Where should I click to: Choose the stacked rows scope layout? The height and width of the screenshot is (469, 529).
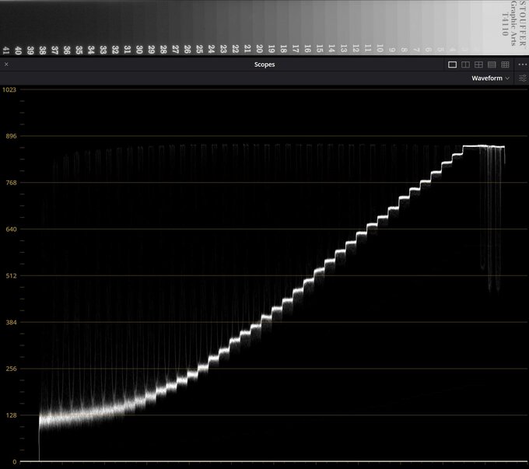[x=492, y=65]
